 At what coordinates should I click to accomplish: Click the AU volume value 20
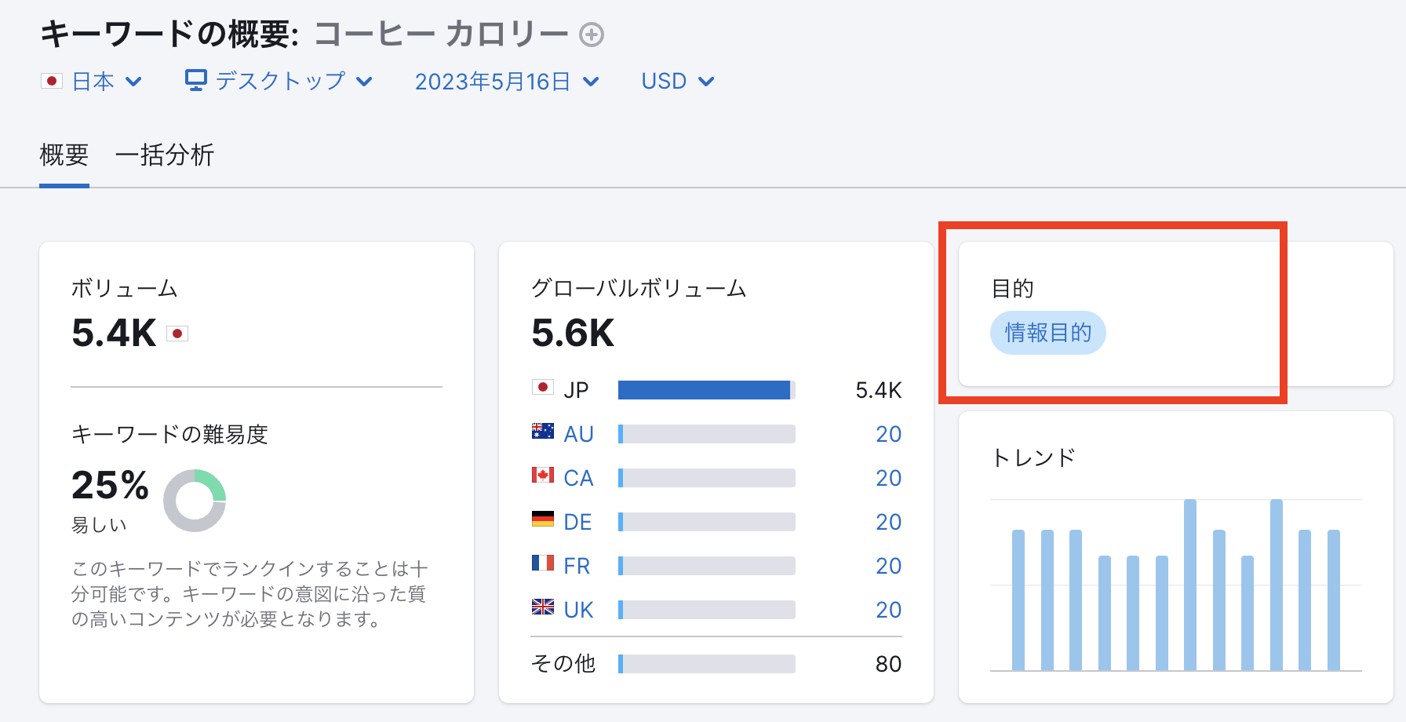coord(888,434)
